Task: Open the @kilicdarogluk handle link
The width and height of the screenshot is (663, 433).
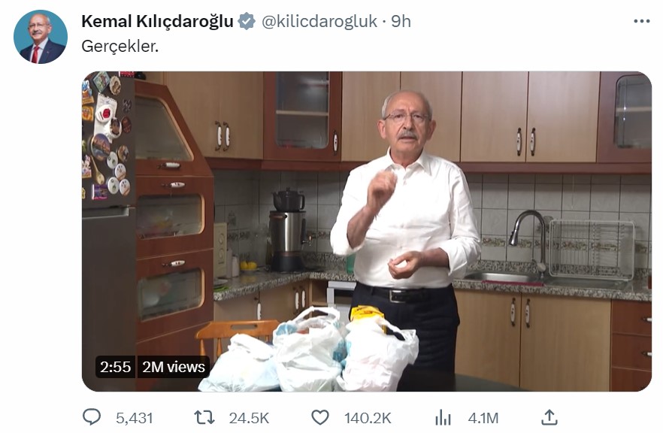Action: 319,21
